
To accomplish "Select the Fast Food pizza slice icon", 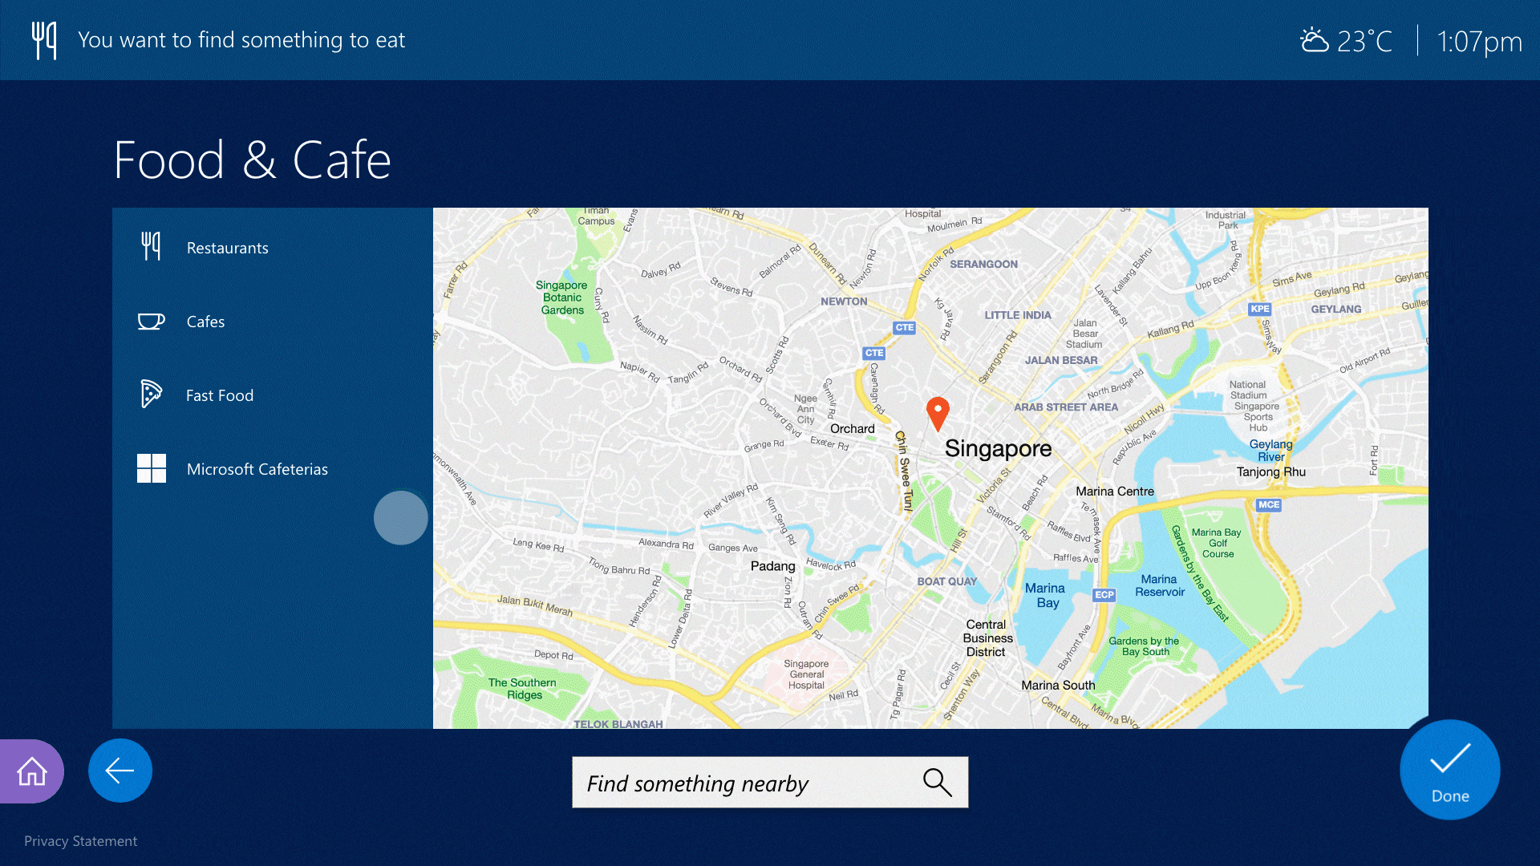I will point(152,395).
